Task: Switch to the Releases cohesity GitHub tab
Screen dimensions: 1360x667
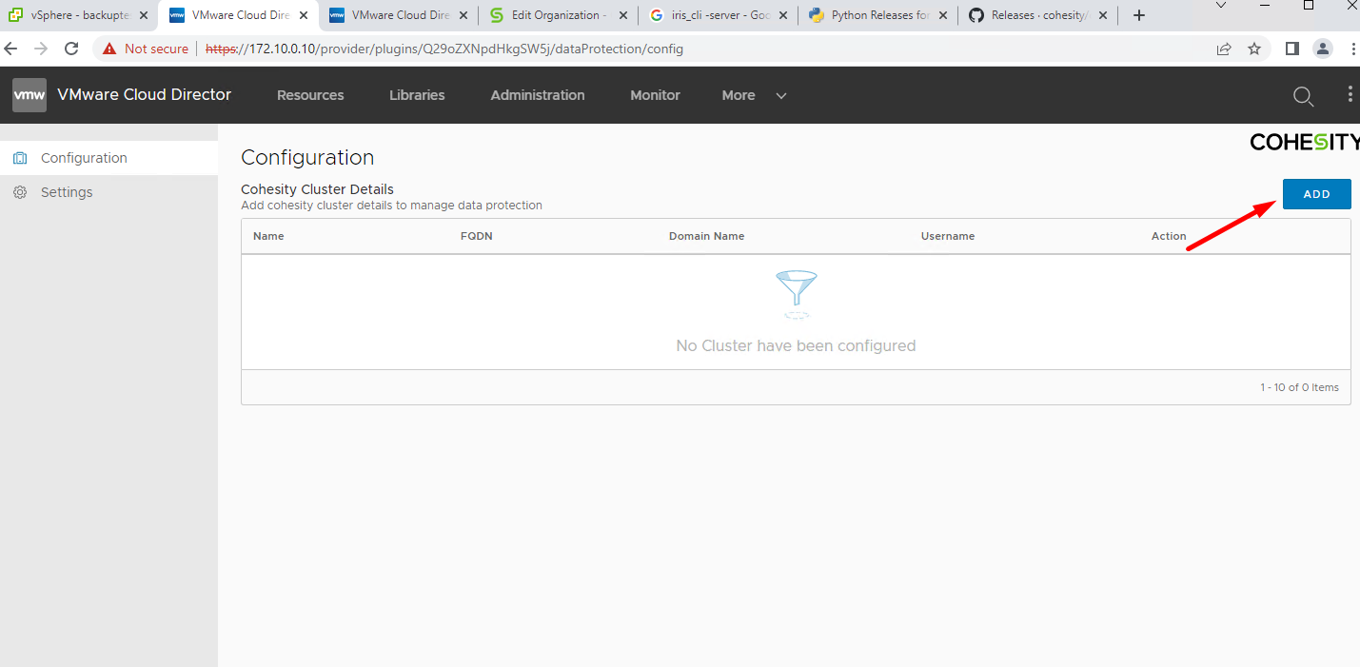Action: coord(1037,15)
